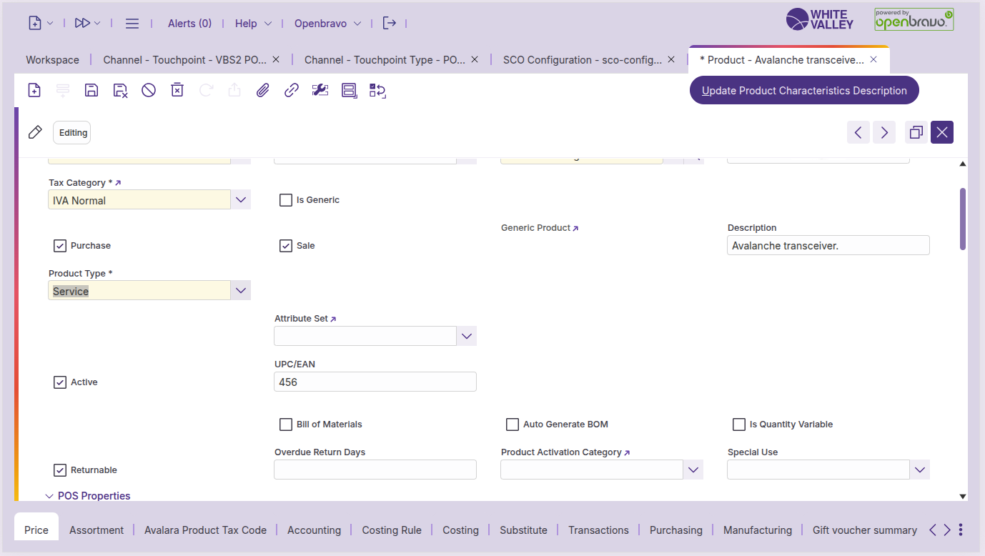
Task: Tick the Bill of Materials checkbox
Action: 286,425
